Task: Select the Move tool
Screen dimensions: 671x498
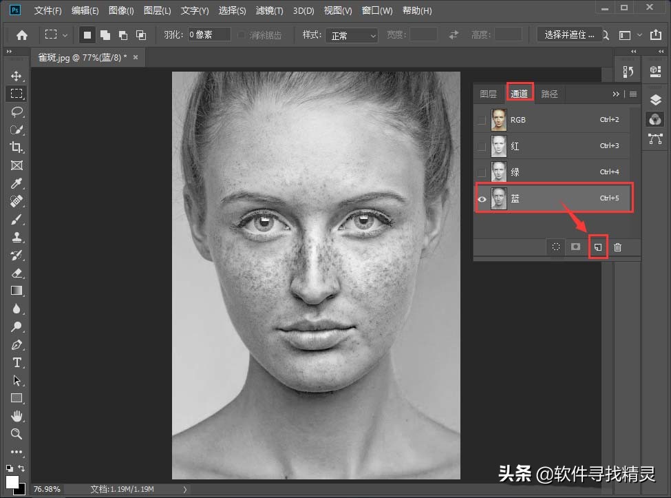Action: click(17, 76)
